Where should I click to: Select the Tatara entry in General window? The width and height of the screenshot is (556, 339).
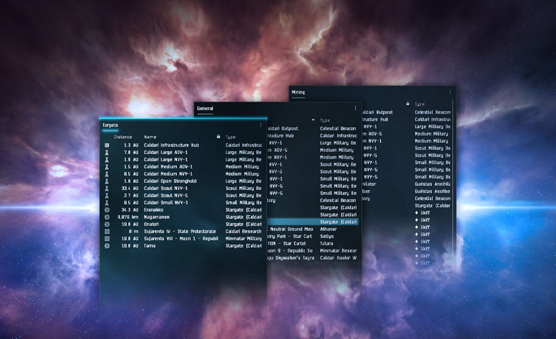(326, 243)
